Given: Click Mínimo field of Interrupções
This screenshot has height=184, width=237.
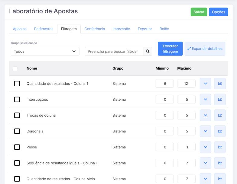Looking at the screenshot, I should 164,100.
